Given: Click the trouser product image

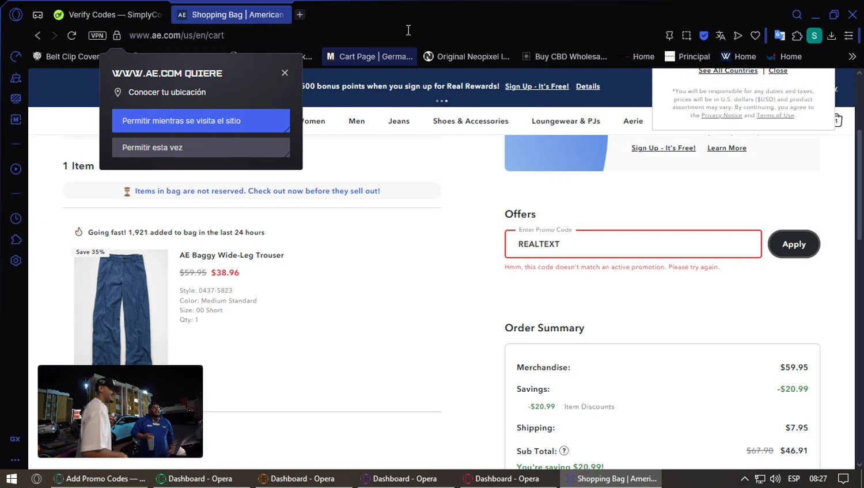Looking at the screenshot, I should click(x=121, y=307).
